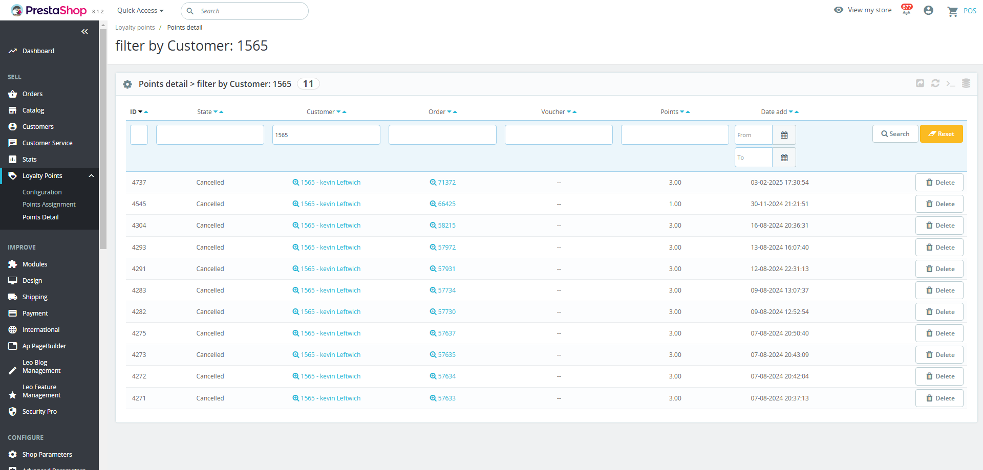Click Loyalty points breadcrumb link
The image size is (983, 470).
pos(135,28)
